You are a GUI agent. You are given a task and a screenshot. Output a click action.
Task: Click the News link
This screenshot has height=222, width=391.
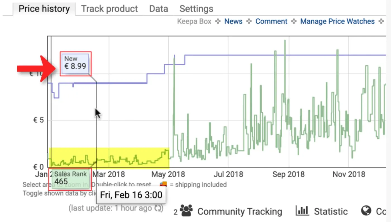[x=233, y=22]
